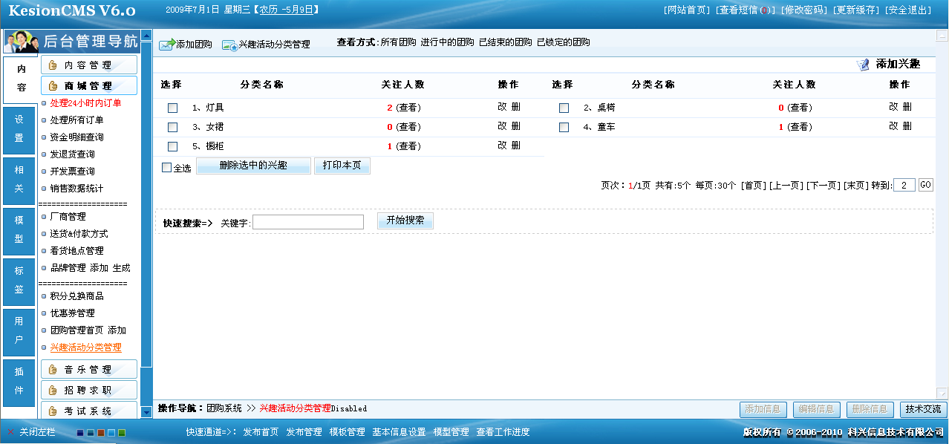Click the 安全退出 link in header

907,10
